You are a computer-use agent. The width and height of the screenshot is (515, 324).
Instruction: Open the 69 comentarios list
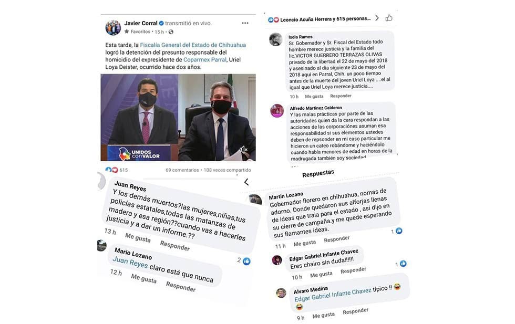click(182, 170)
